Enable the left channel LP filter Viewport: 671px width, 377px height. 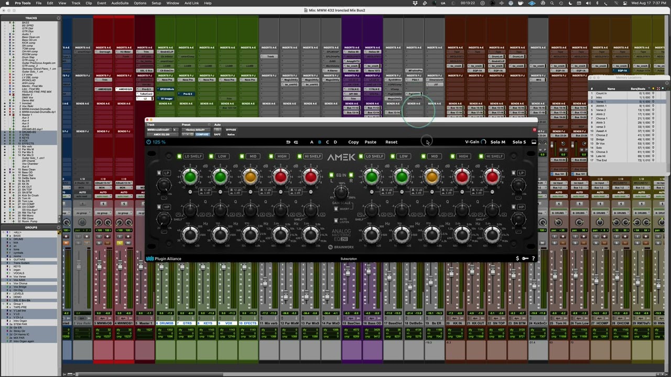pos(159,173)
